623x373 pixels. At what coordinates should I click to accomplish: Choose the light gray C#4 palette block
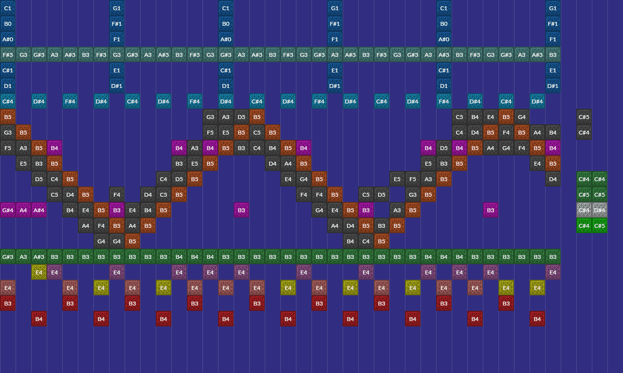click(584, 210)
